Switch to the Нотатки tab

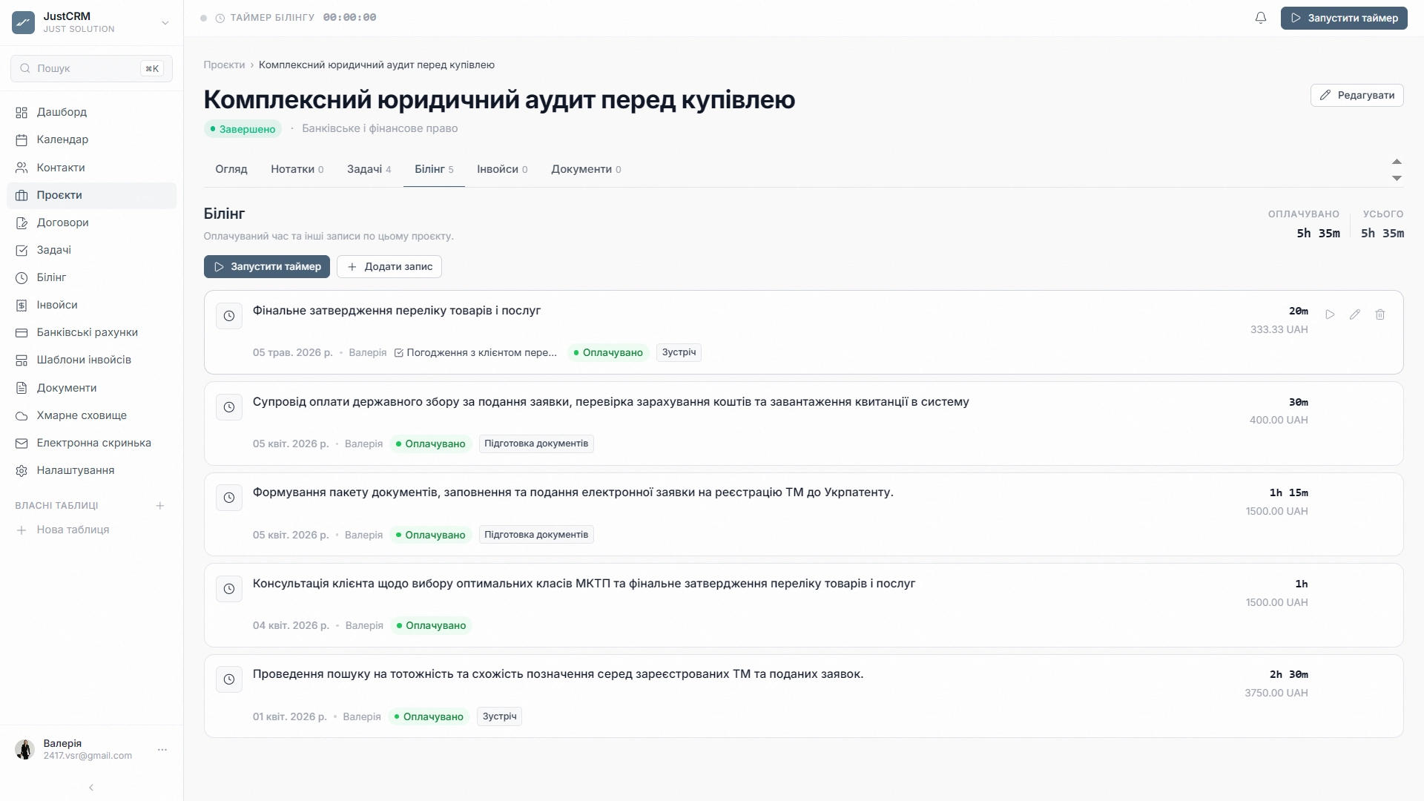297,169
